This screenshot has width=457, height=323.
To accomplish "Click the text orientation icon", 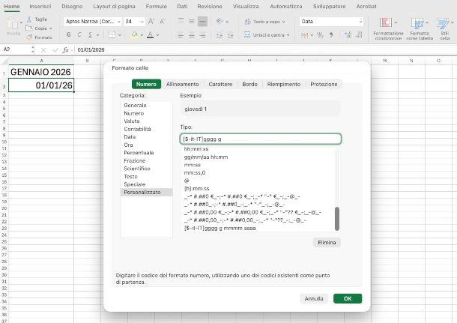I will pyautogui.click(x=220, y=21).
